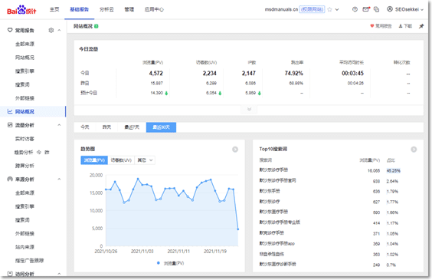Open 趋势分析 under 流量分析
Viewport: 432px width, 280px height.
(x=24, y=153)
